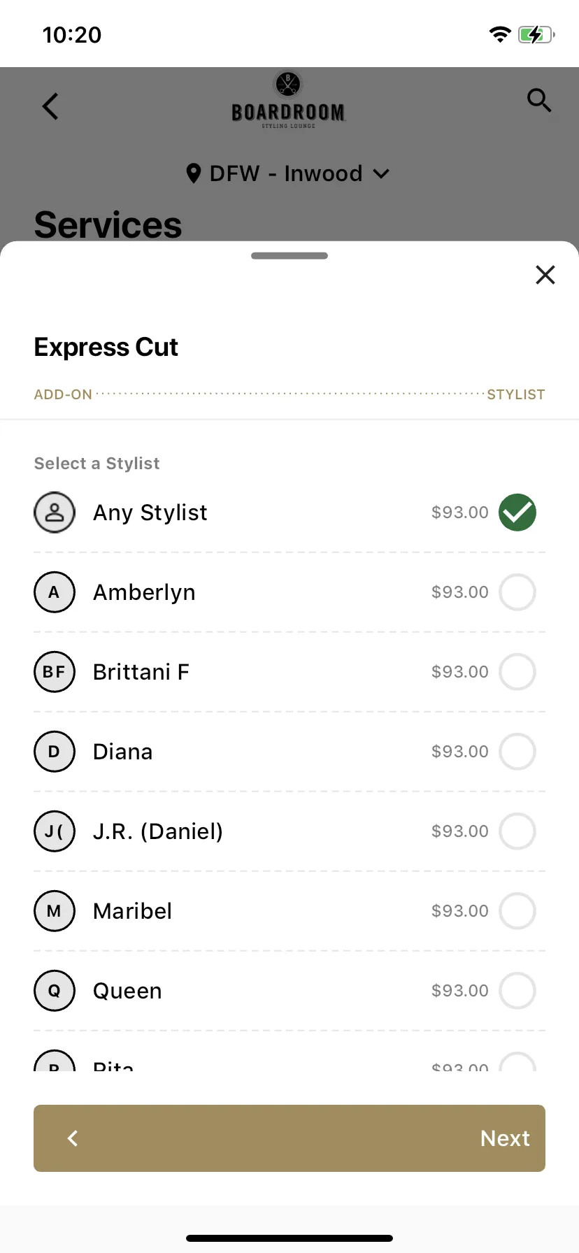The height and width of the screenshot is (1253, 579).
Task: Go back using the top-left arrow
Action: 50,106
